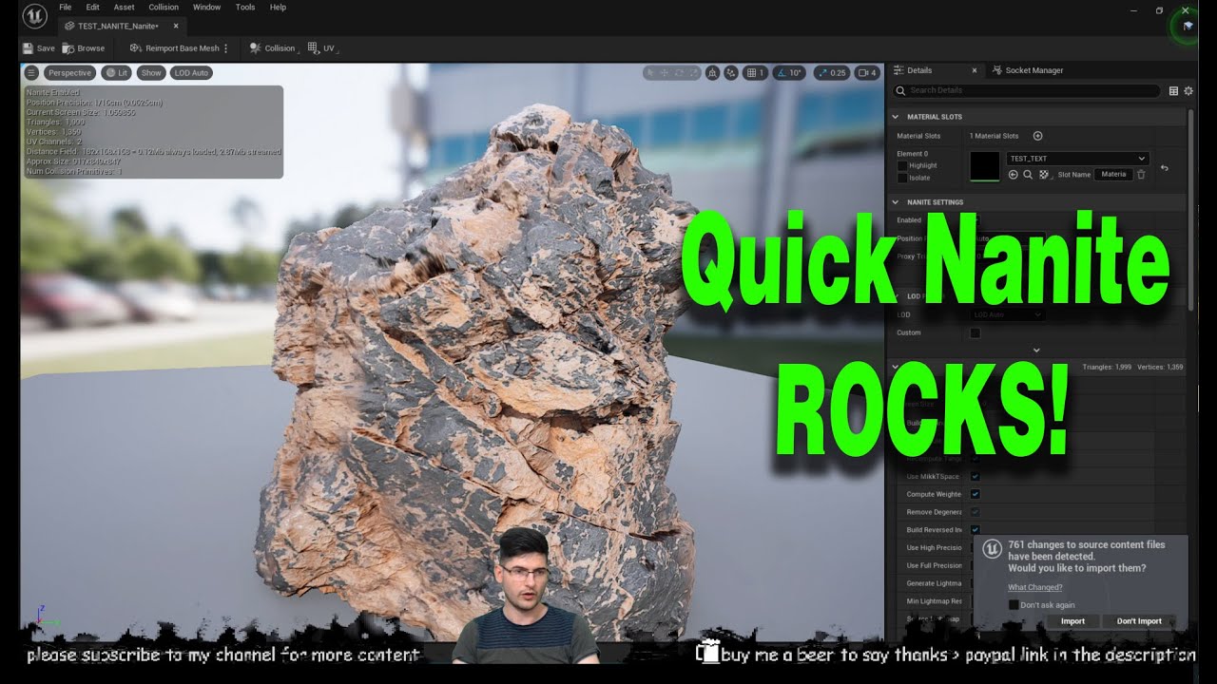Screen dimensions: 1217x684
Task: Collapse the Material Slots section
Action: tap(895, 117)
